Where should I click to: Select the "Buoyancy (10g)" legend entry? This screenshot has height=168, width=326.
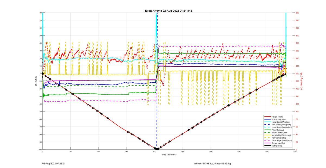pyautogui.click(x=278, y=143)
